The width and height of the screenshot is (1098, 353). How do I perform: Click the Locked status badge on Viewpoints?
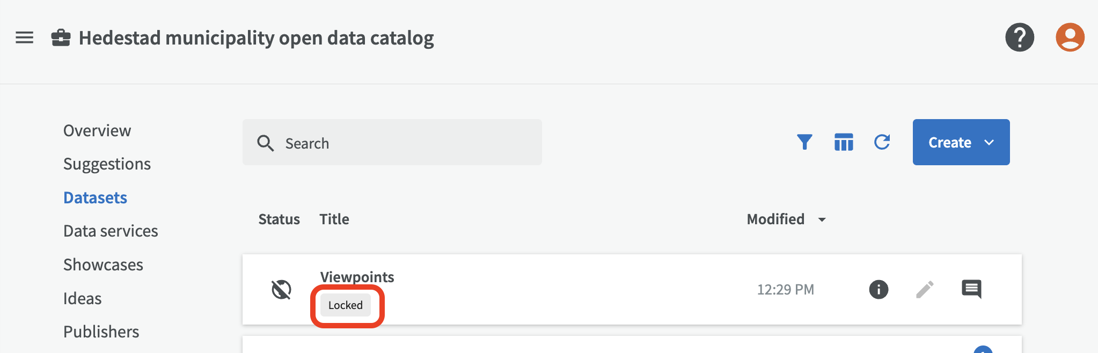(346, 305)
